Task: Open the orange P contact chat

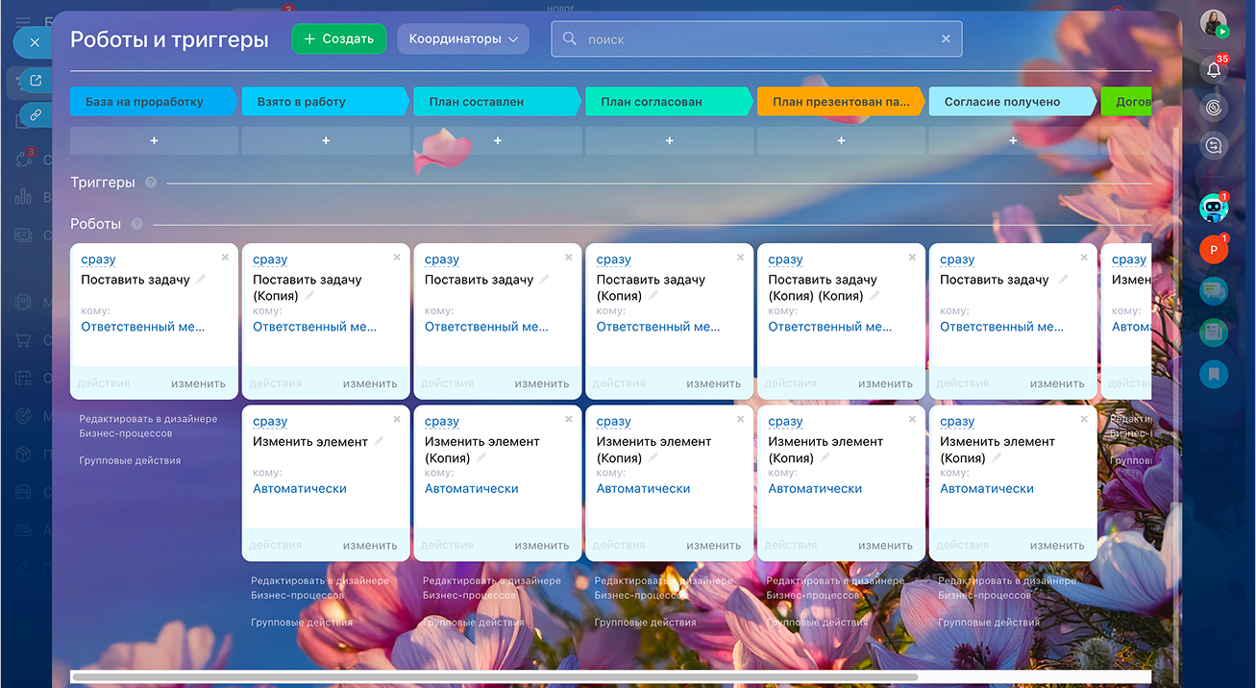Action: (1214, 250)
